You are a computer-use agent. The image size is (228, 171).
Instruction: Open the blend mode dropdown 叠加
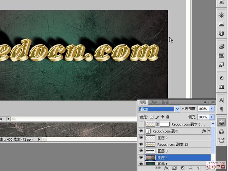[x=159, y=109]
